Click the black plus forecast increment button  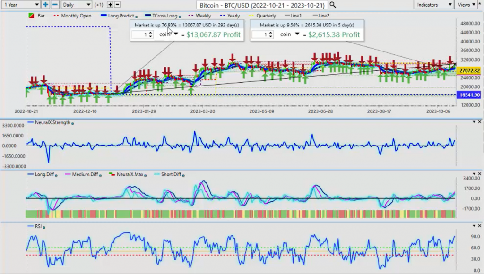pyautogui.click(x=110, y=5)
